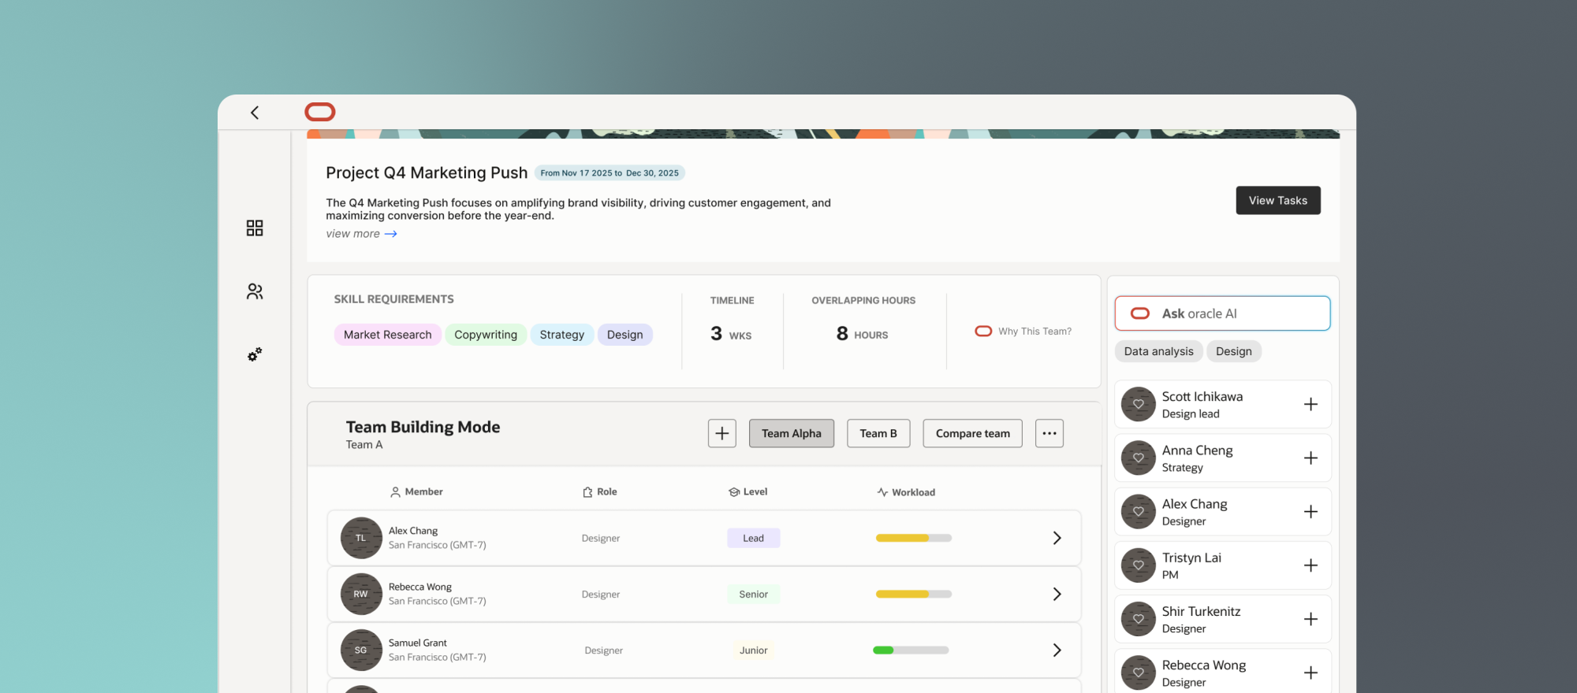This screenshot has width=1577, height=693.
Task: Click the Market Research skill tag
Action: pyautogui.click(x=388, y=335)
